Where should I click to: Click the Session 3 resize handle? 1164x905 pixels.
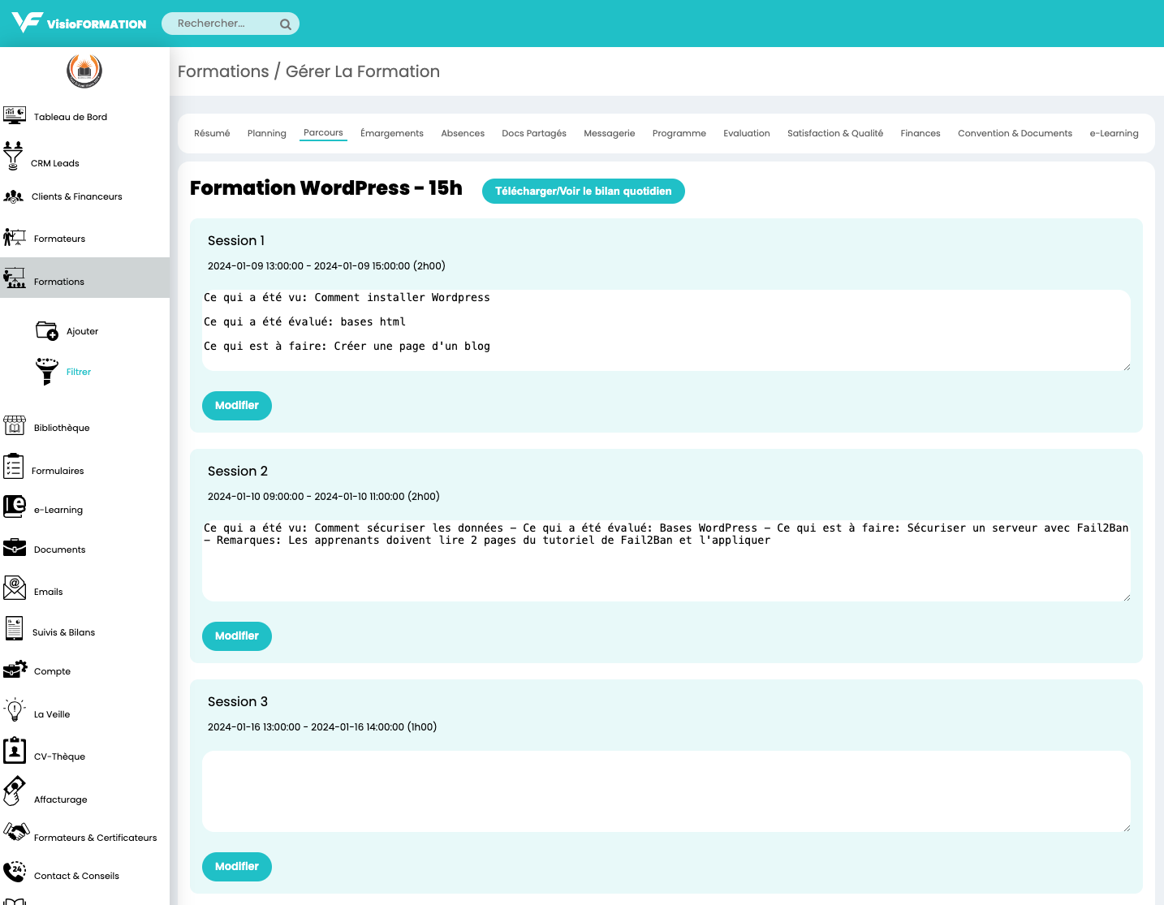(1127, 828)
